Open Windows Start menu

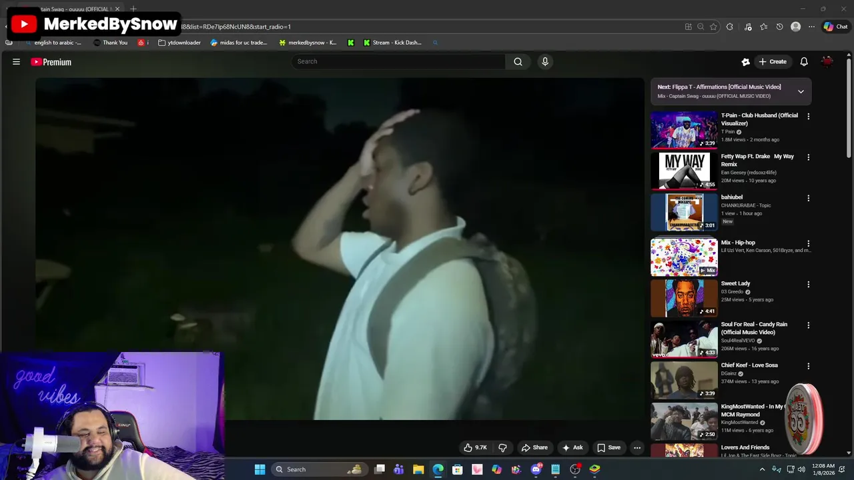coord(260,469)
